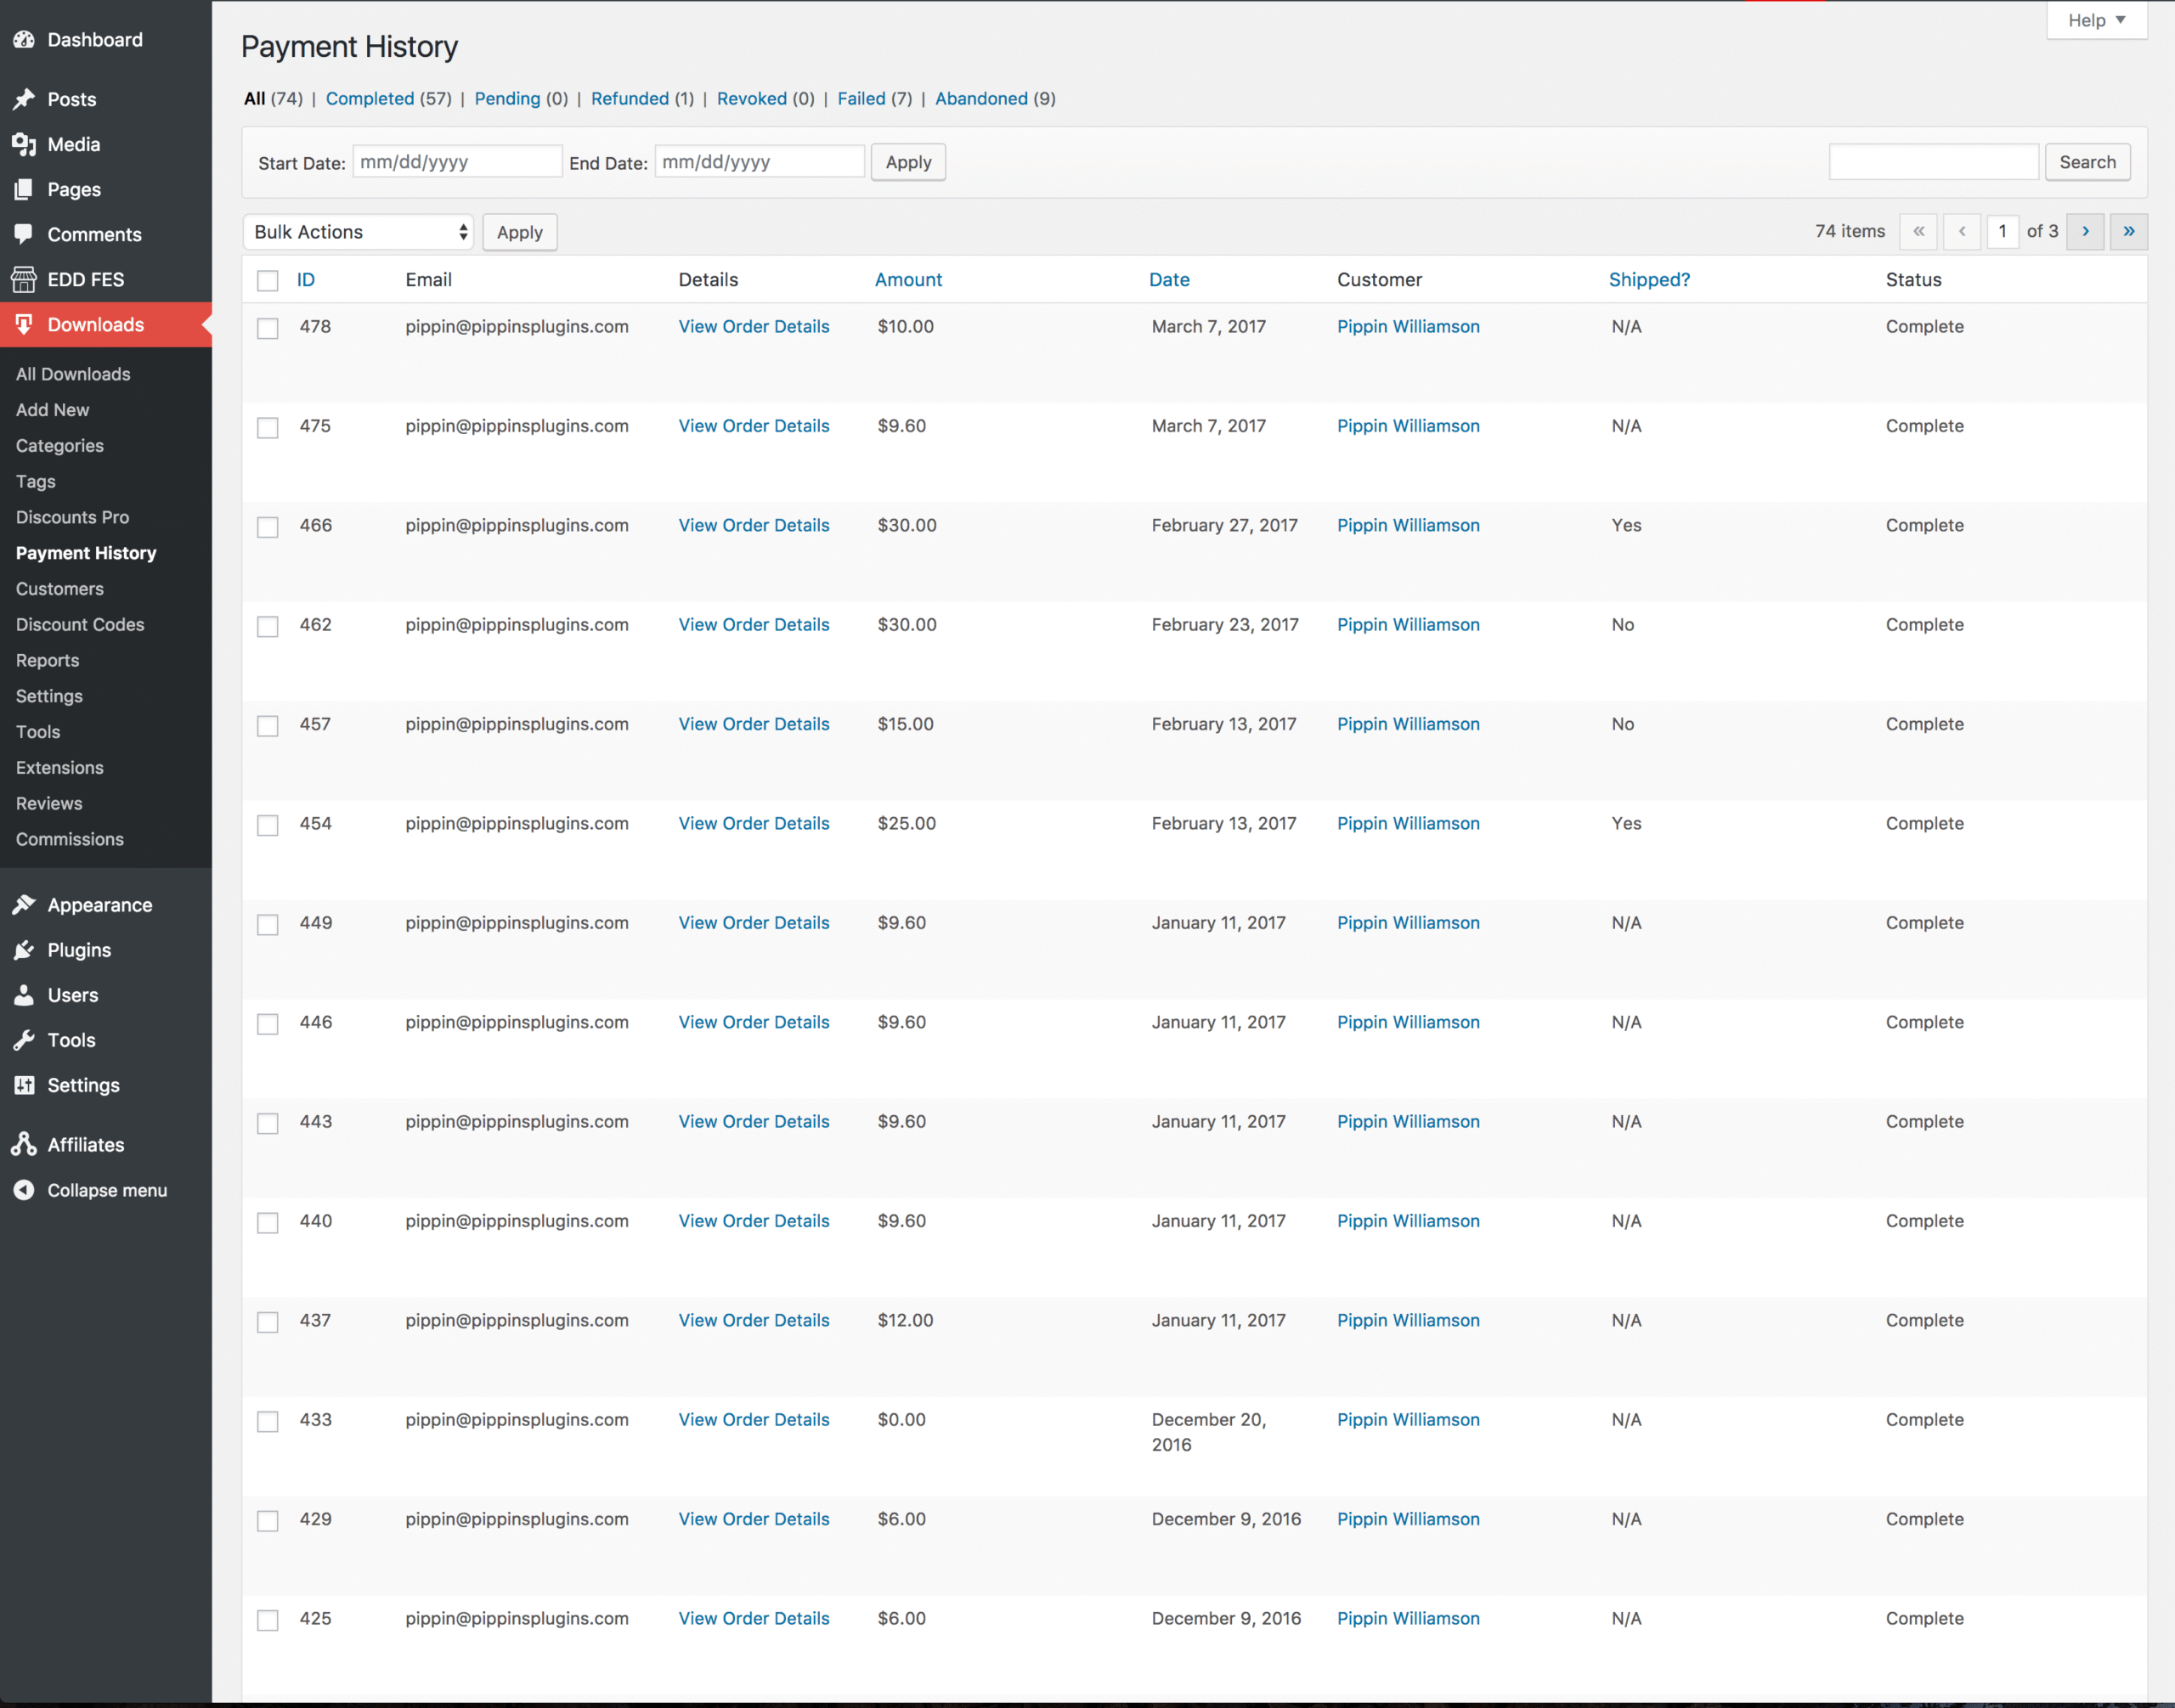This screenshot has height=1708, width=2175.
Task: Filter by Completed payments
Action: pyautogui.click(x=370, y=98)
